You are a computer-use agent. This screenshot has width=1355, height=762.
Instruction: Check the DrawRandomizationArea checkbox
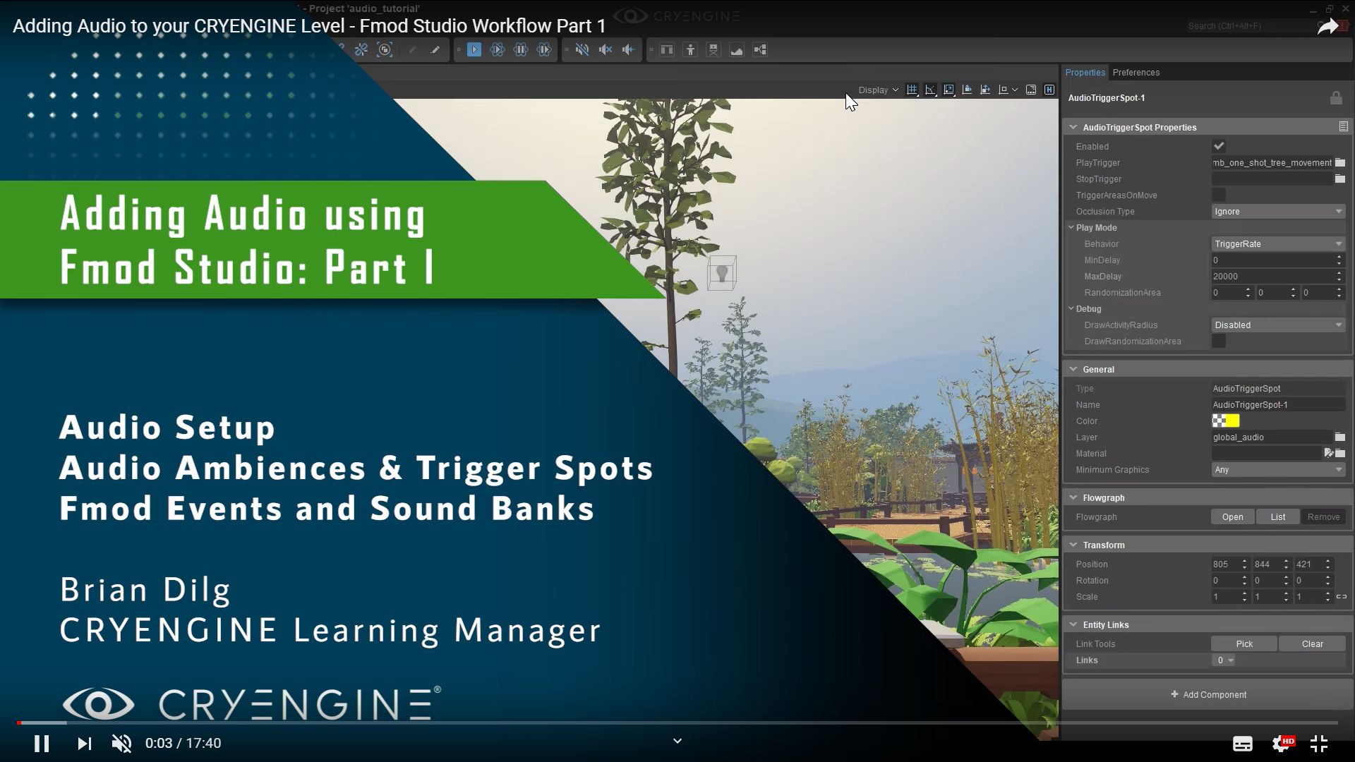1219,341
